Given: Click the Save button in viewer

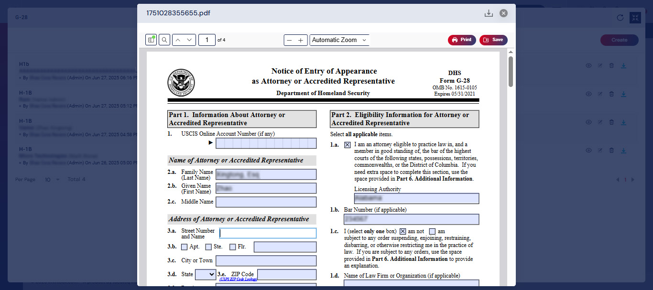Looking at the screenshot, I should [493, 40].
